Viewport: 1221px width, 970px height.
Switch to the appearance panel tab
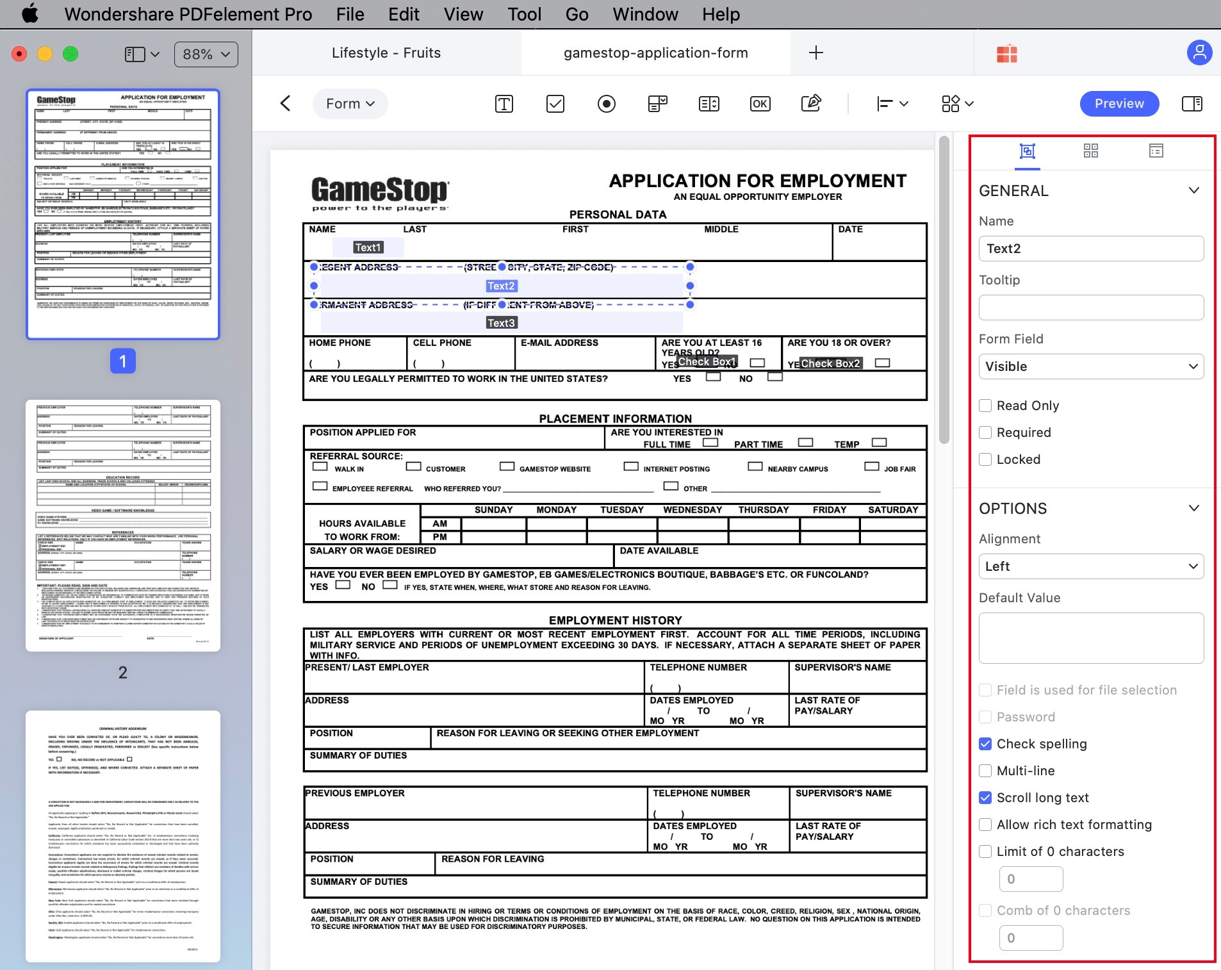pyautogui.click(x=1090, y=151)
